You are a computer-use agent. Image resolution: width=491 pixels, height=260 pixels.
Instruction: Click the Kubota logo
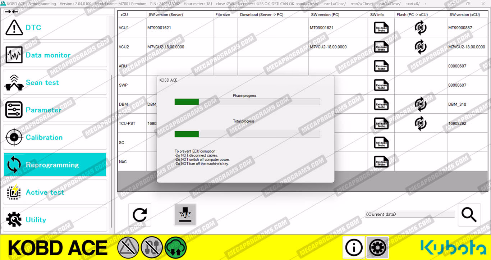pos(454,248)
